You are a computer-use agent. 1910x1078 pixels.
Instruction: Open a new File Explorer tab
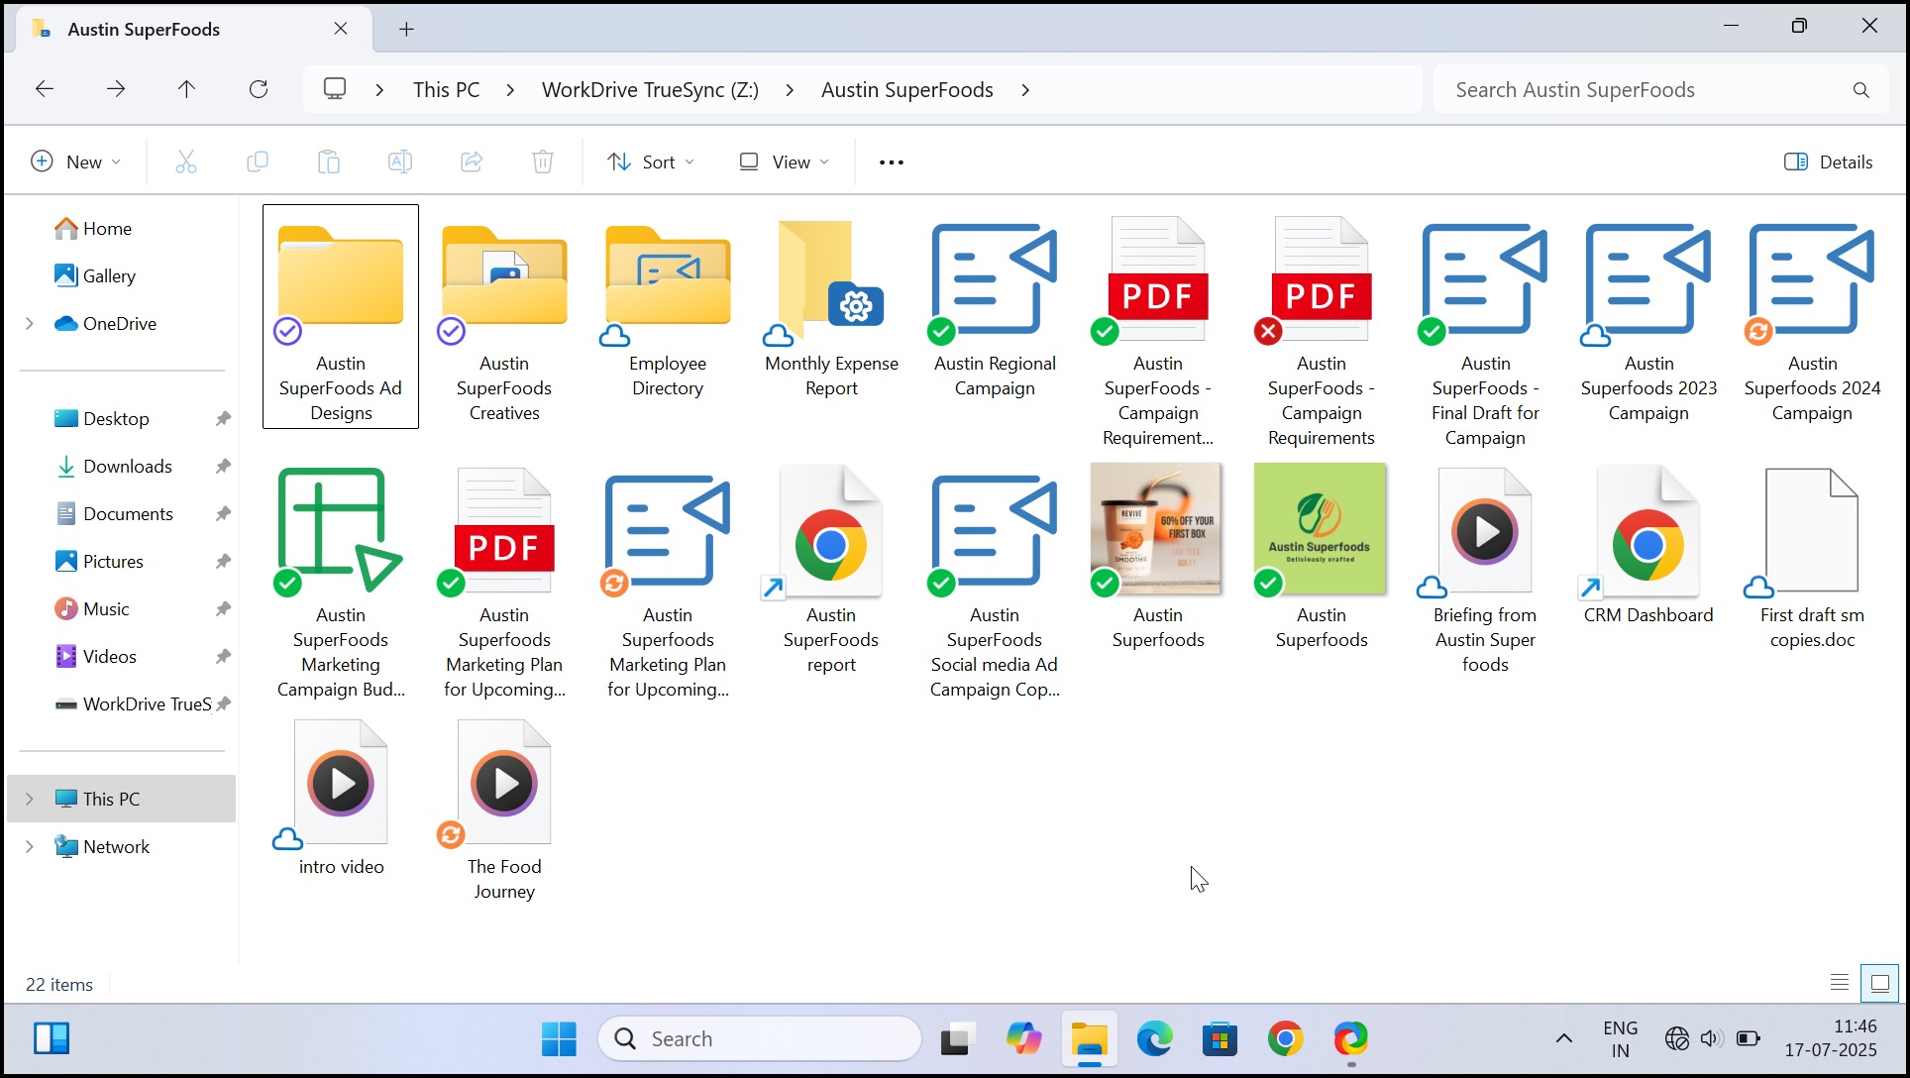point(406,29)
